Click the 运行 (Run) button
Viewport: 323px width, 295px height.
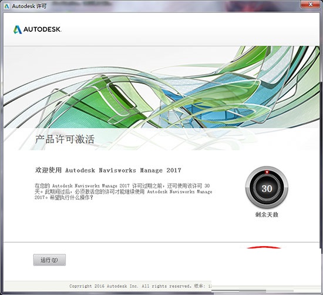pos(49,260)
